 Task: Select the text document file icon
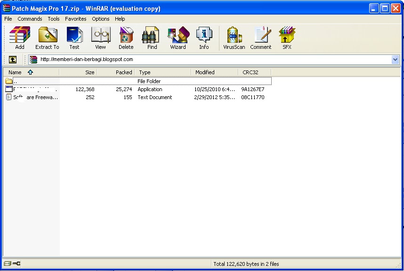(x=9, y=97)
